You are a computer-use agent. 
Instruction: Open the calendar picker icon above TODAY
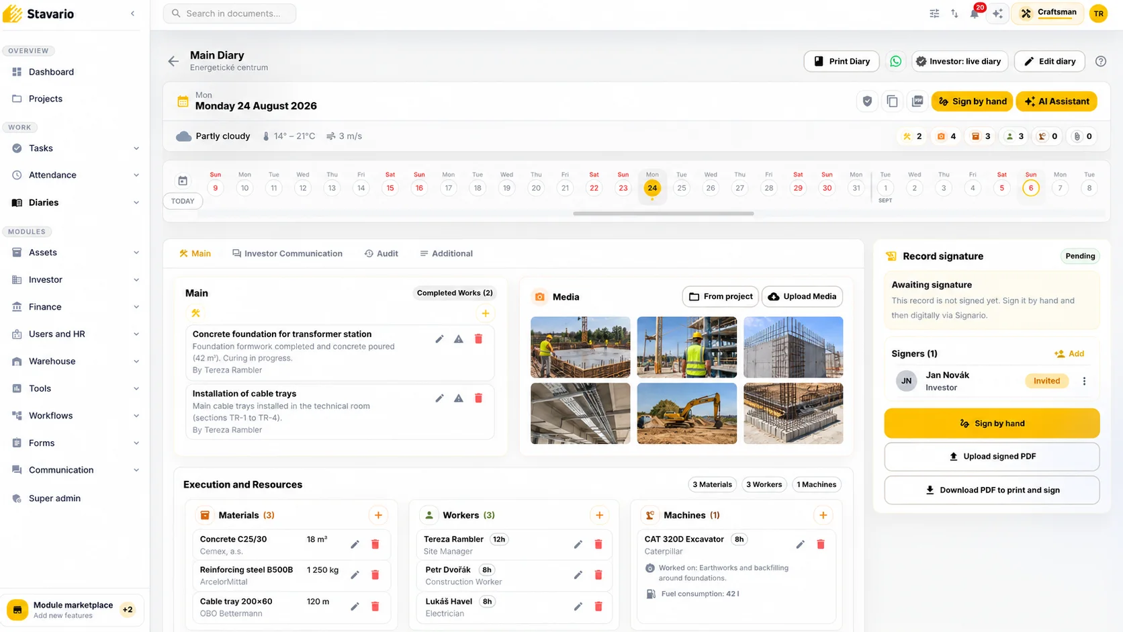tap(183, 181)
